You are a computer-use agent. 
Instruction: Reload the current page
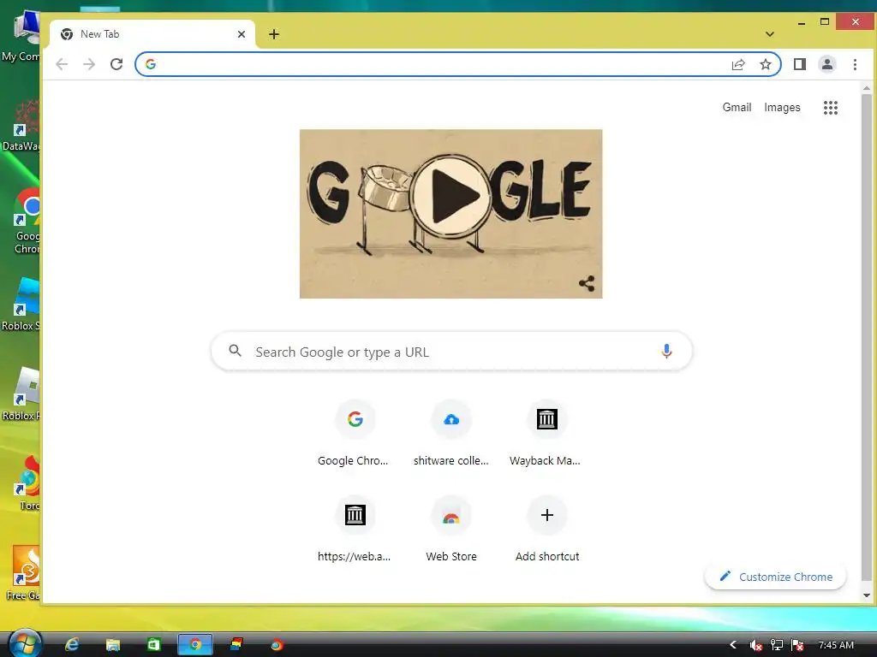point(116,64)
